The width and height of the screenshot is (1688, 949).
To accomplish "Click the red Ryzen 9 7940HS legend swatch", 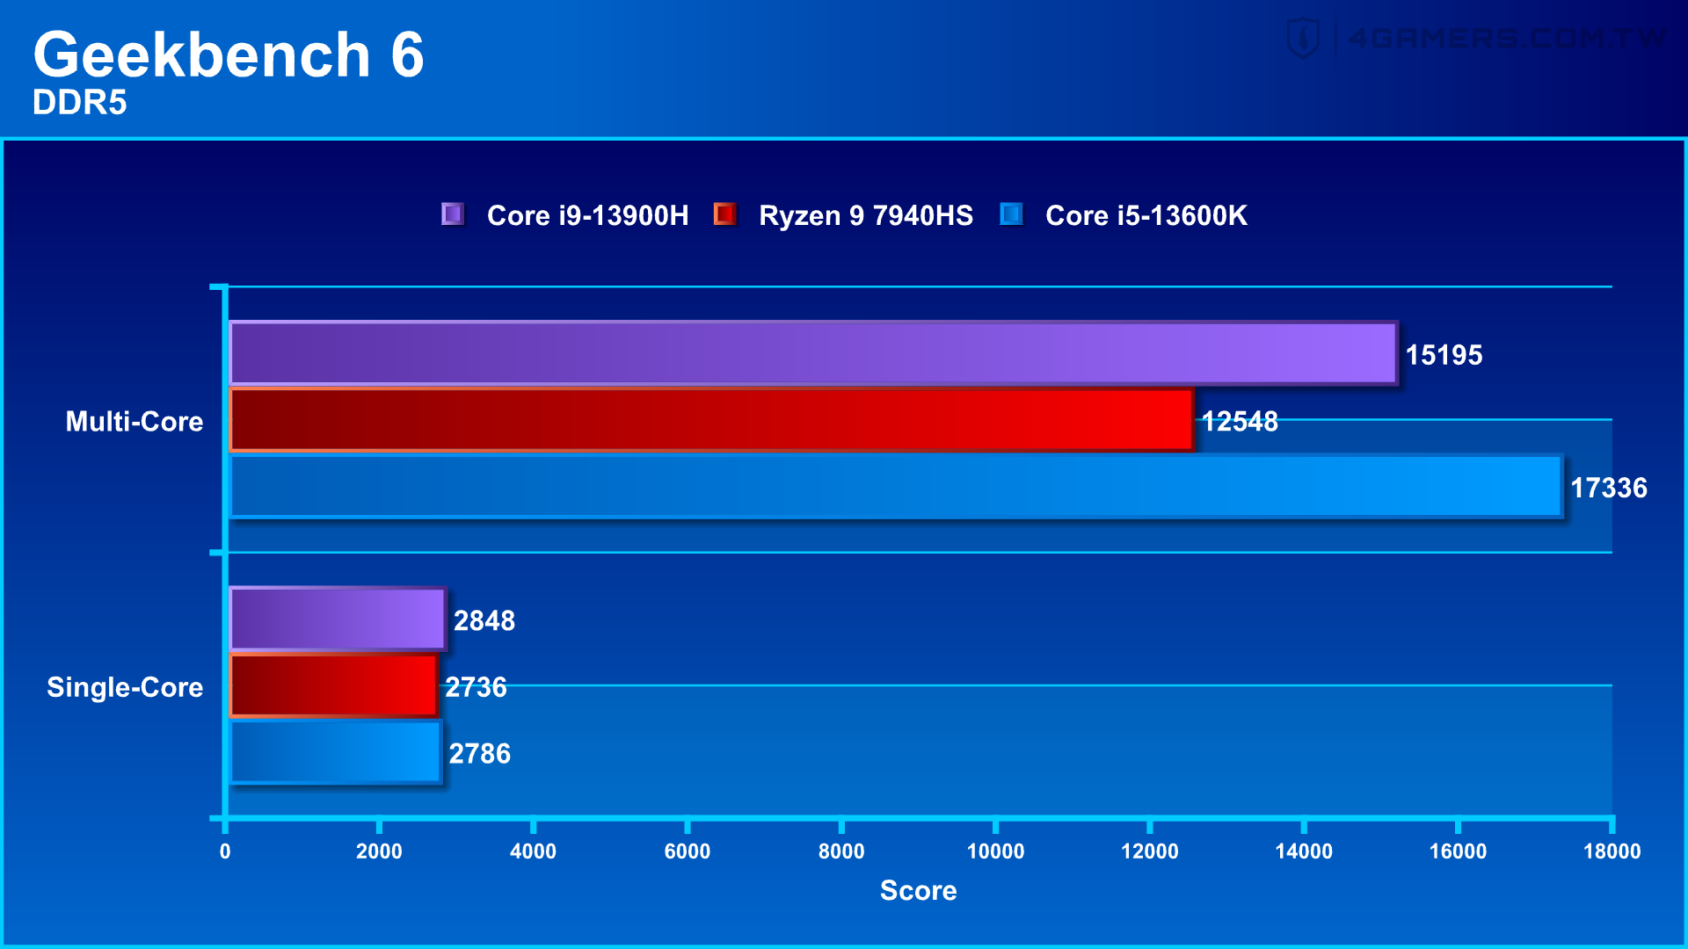I will [x=724, y=214].
